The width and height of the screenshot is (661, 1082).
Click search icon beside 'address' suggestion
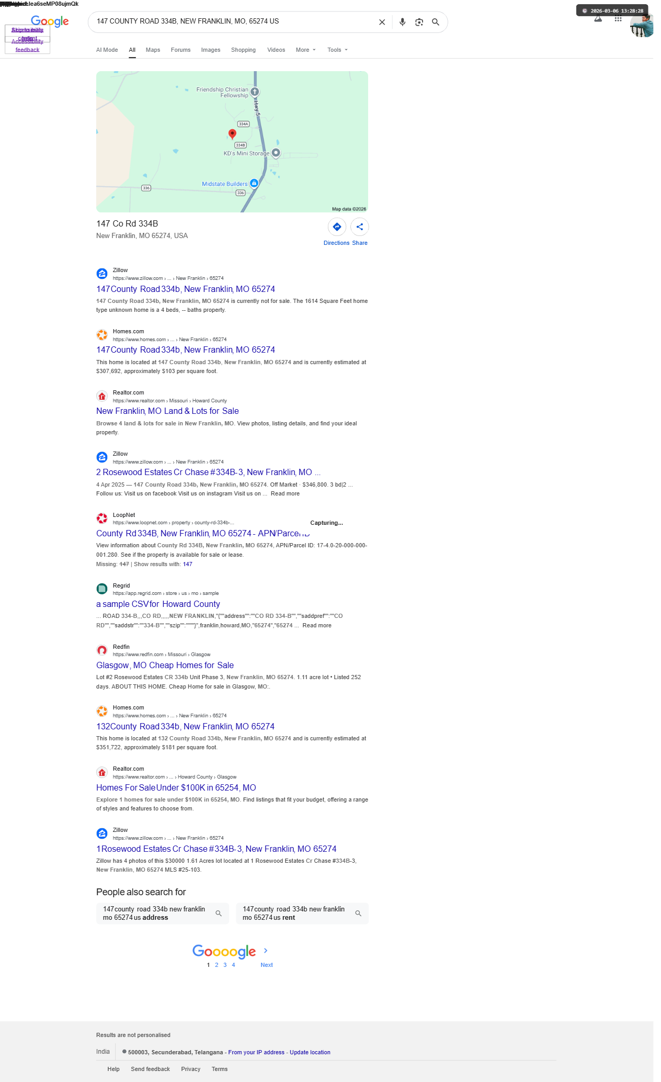point(219,914)
